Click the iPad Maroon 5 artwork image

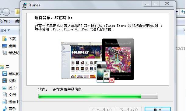coord(118,59)
